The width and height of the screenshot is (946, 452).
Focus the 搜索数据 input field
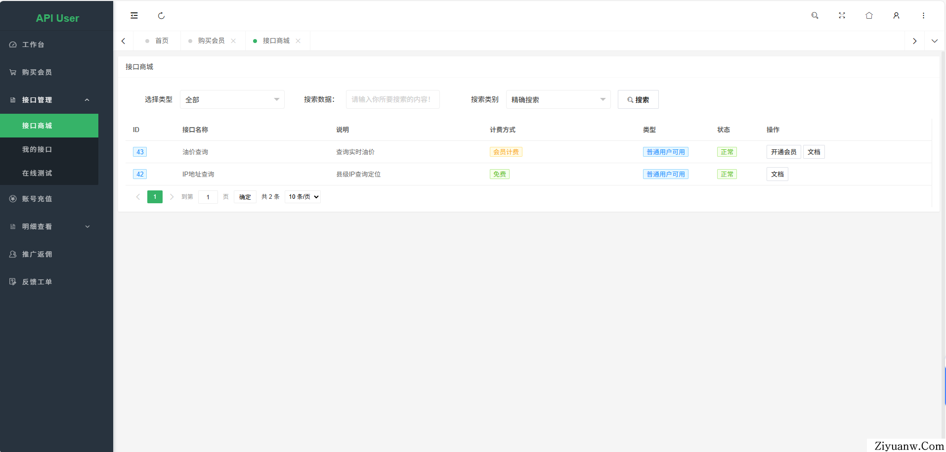(393, 99)
